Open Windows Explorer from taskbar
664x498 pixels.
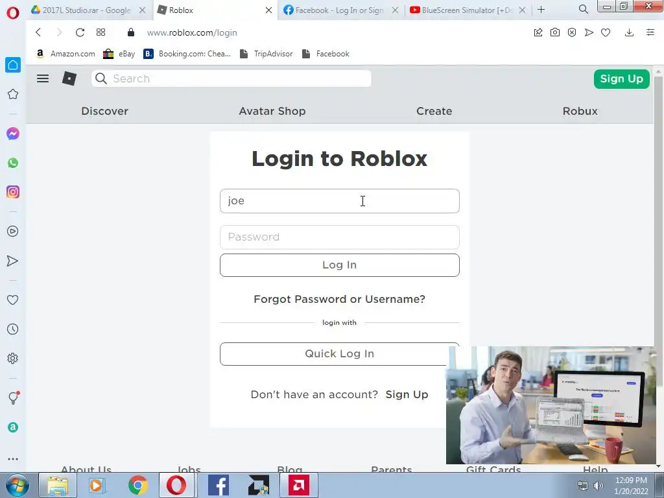[x=58, y=485]
